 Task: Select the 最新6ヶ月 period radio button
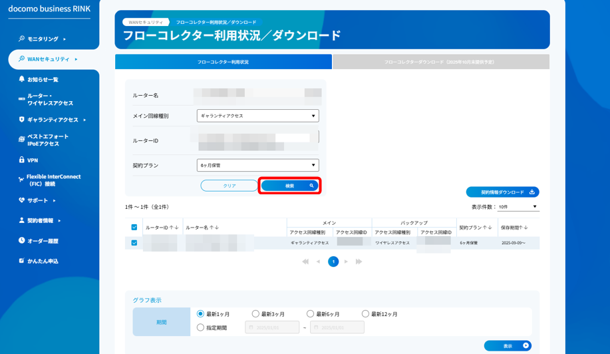click(310, 313)
